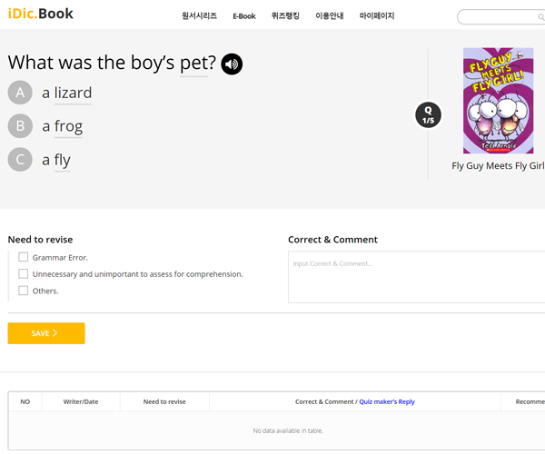Select answer circle C

20,160
